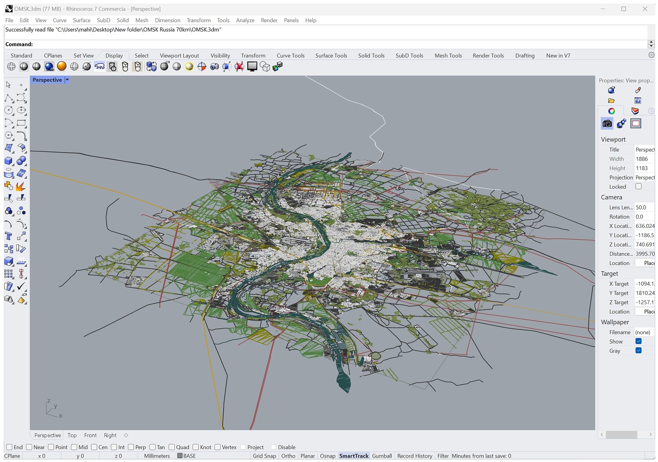This screenshot has width=658, height=462.
Task: Select the Text object tool
Action: point(8,236)
